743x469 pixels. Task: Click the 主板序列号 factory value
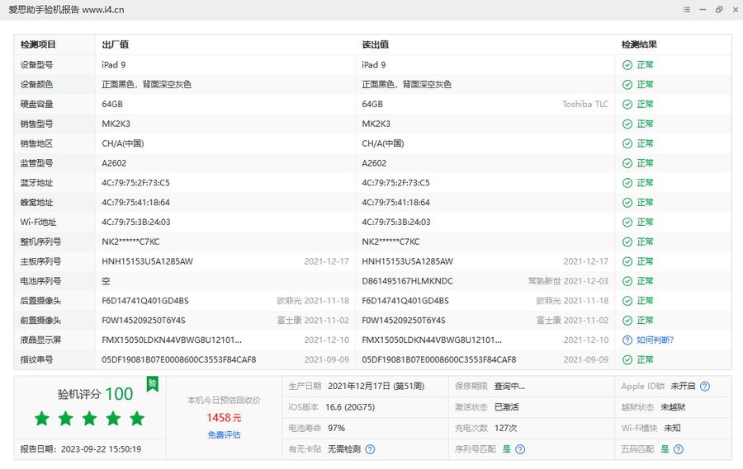tap(147, 261)
